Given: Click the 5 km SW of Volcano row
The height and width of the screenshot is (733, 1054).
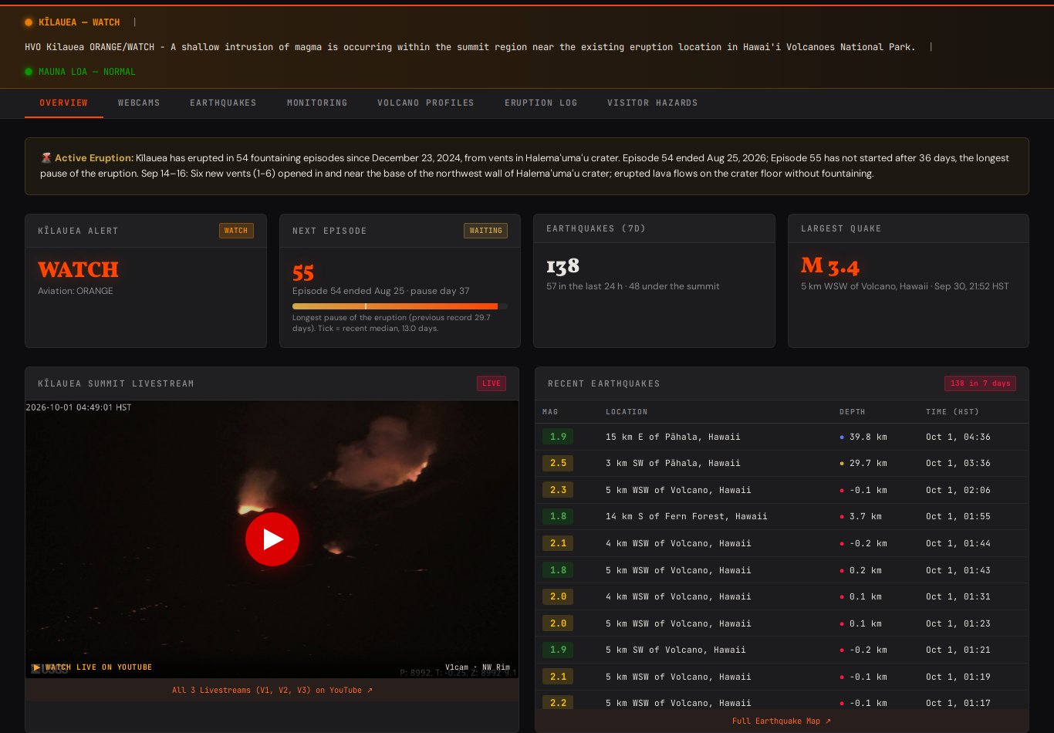Looking at the screenshot, I should point(782,650).
